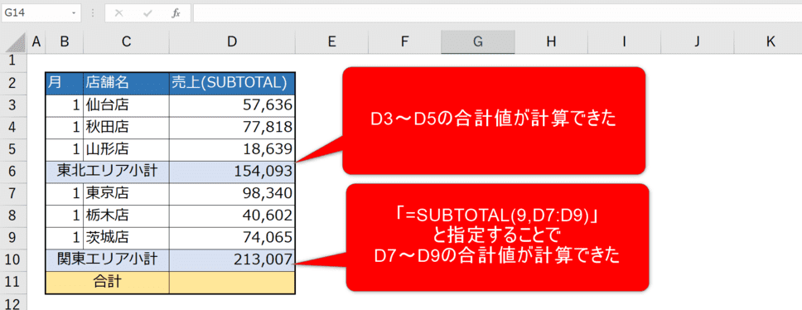
Task: Select the 東北エリア小計 cell
Action: pyautogui.click(x=108, y=172)
